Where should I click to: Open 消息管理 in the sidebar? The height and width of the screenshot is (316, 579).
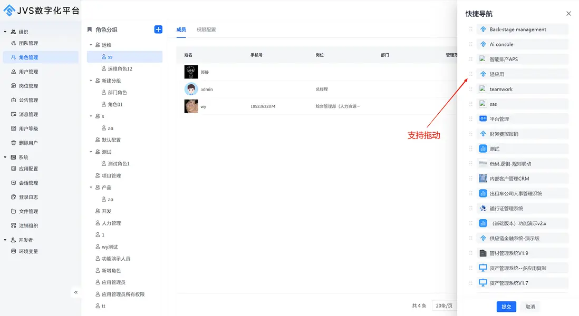pyautogui.click(x=41, y=114)
